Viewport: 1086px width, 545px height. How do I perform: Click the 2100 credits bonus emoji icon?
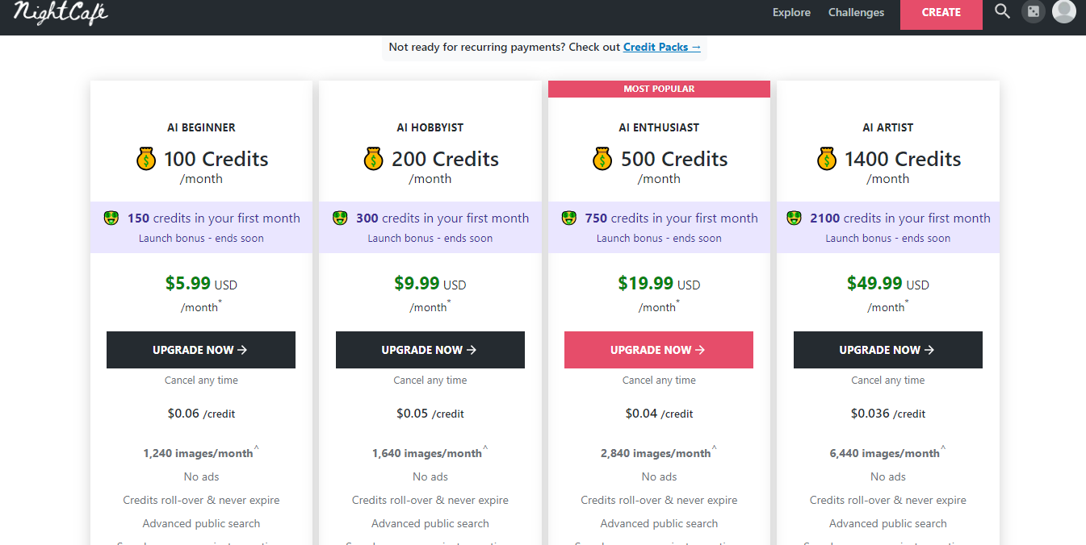(x=795, y=218)
